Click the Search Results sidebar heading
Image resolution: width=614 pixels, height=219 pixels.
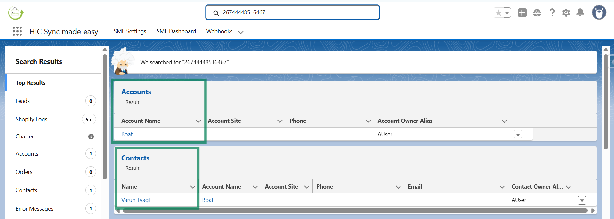(39, 61)
